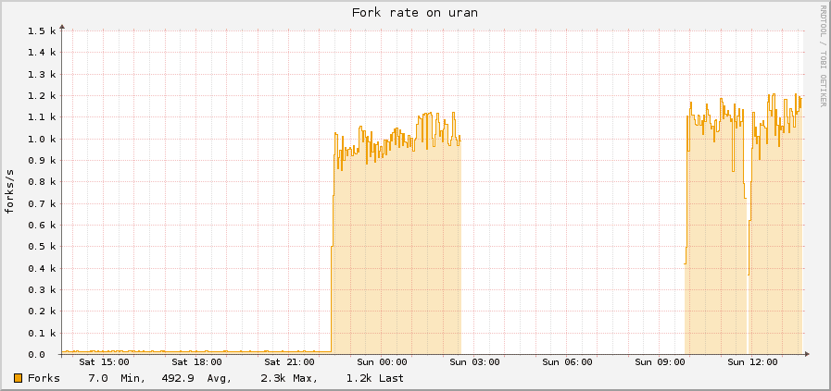Click the '492.9 Avg,' value in legend

[x=196, y=378]
